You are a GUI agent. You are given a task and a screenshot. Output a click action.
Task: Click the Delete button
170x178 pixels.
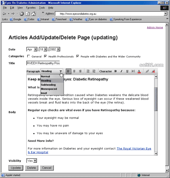(31, 168)
